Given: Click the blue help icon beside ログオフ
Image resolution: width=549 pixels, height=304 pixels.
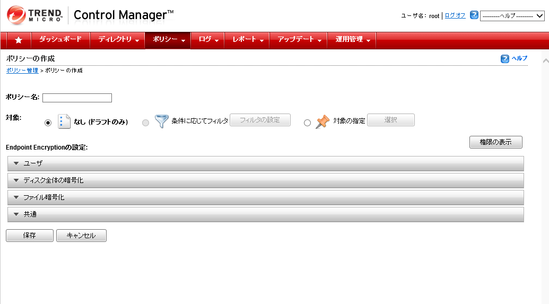Looking at the screenshot, I should click(x=474, y=15).
